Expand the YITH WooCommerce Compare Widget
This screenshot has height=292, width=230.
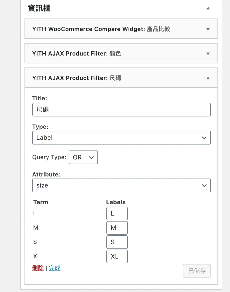coord(208,29)
